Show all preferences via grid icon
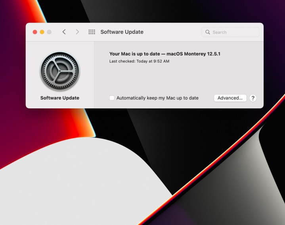Image resolution: width=285 pixels, height=225 pixels. [x=92, y=32]
